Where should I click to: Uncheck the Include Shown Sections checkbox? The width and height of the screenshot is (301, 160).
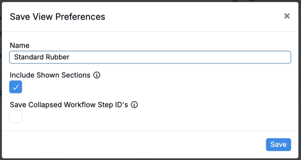(x=16, y=87)
